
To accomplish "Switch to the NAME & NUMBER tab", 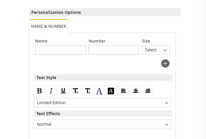I will 49,26.
